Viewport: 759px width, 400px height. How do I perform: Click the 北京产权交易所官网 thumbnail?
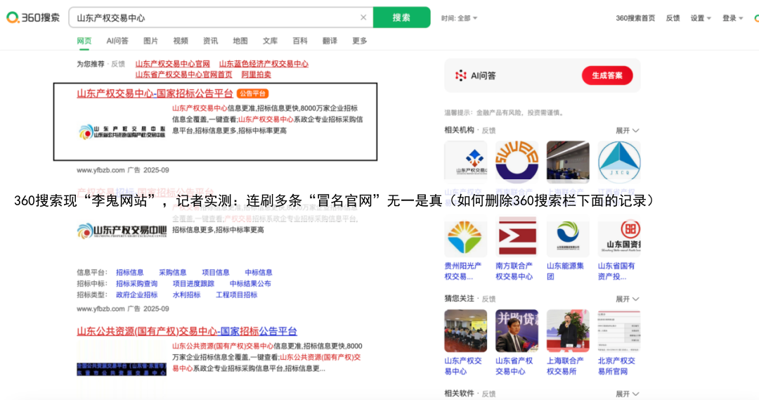(619, 330)
